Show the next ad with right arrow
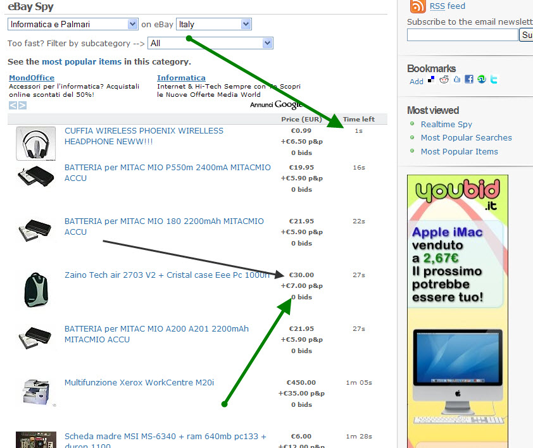The image size is (533, 448). (x=22, y=106)
